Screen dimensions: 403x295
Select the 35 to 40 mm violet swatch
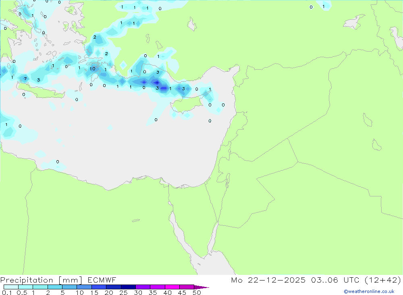(x=157, y=287)
